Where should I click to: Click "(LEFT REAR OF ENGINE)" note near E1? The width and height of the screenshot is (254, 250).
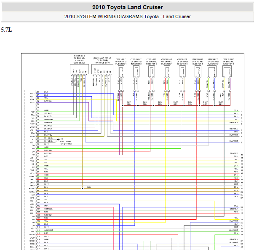coord(66,142)
